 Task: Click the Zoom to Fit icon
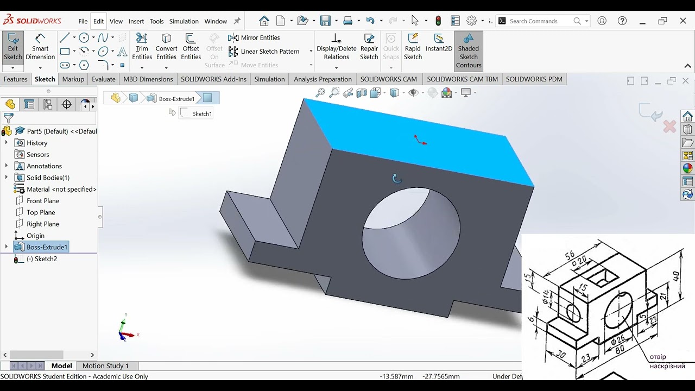pos(320,93)
